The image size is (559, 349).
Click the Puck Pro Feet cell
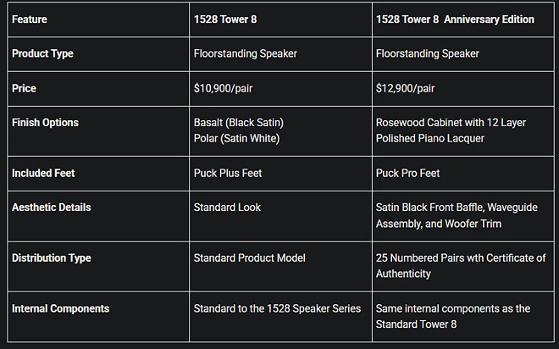click(x=408, y=173)
